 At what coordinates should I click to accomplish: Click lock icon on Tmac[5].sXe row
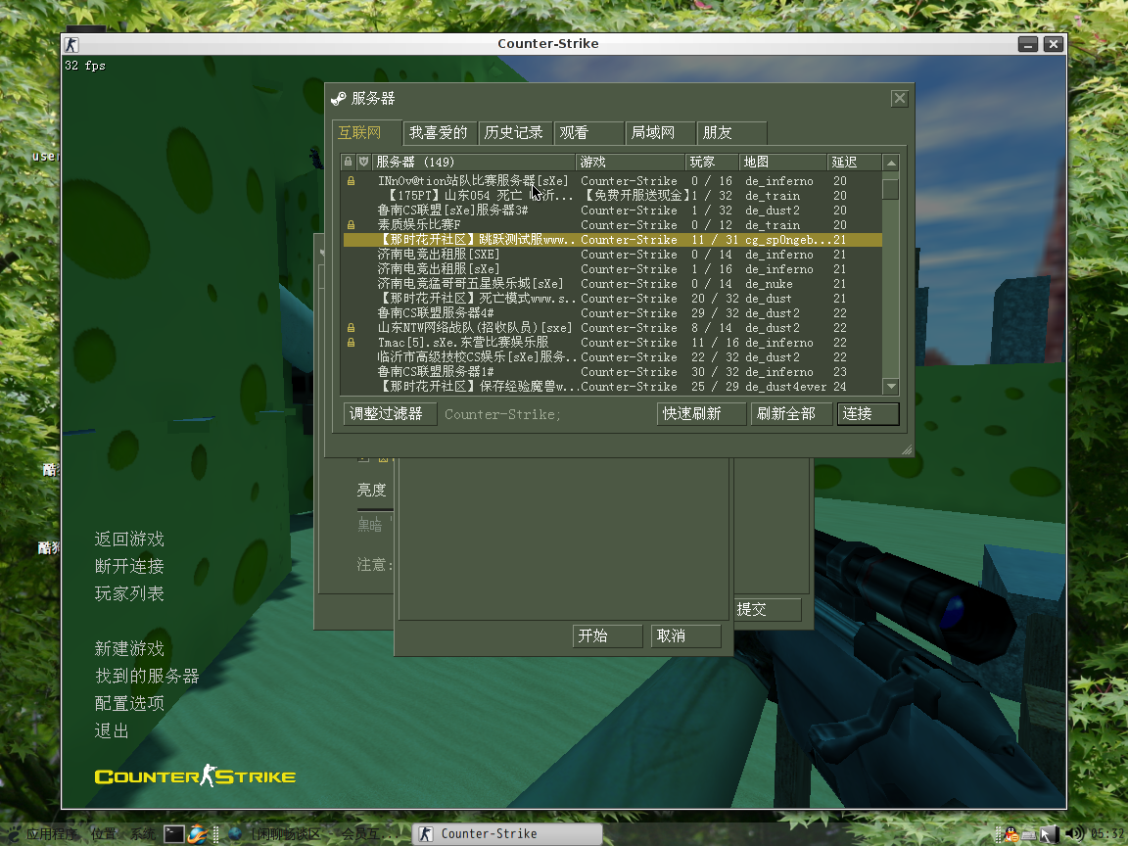(x=352, y=343)
